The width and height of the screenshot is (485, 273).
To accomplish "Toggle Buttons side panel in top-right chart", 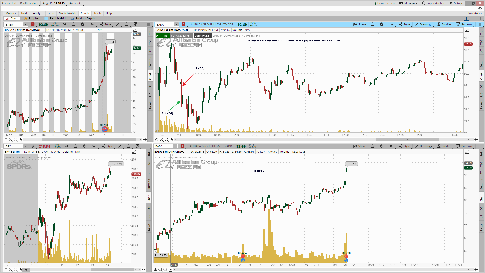I will 481,62.
